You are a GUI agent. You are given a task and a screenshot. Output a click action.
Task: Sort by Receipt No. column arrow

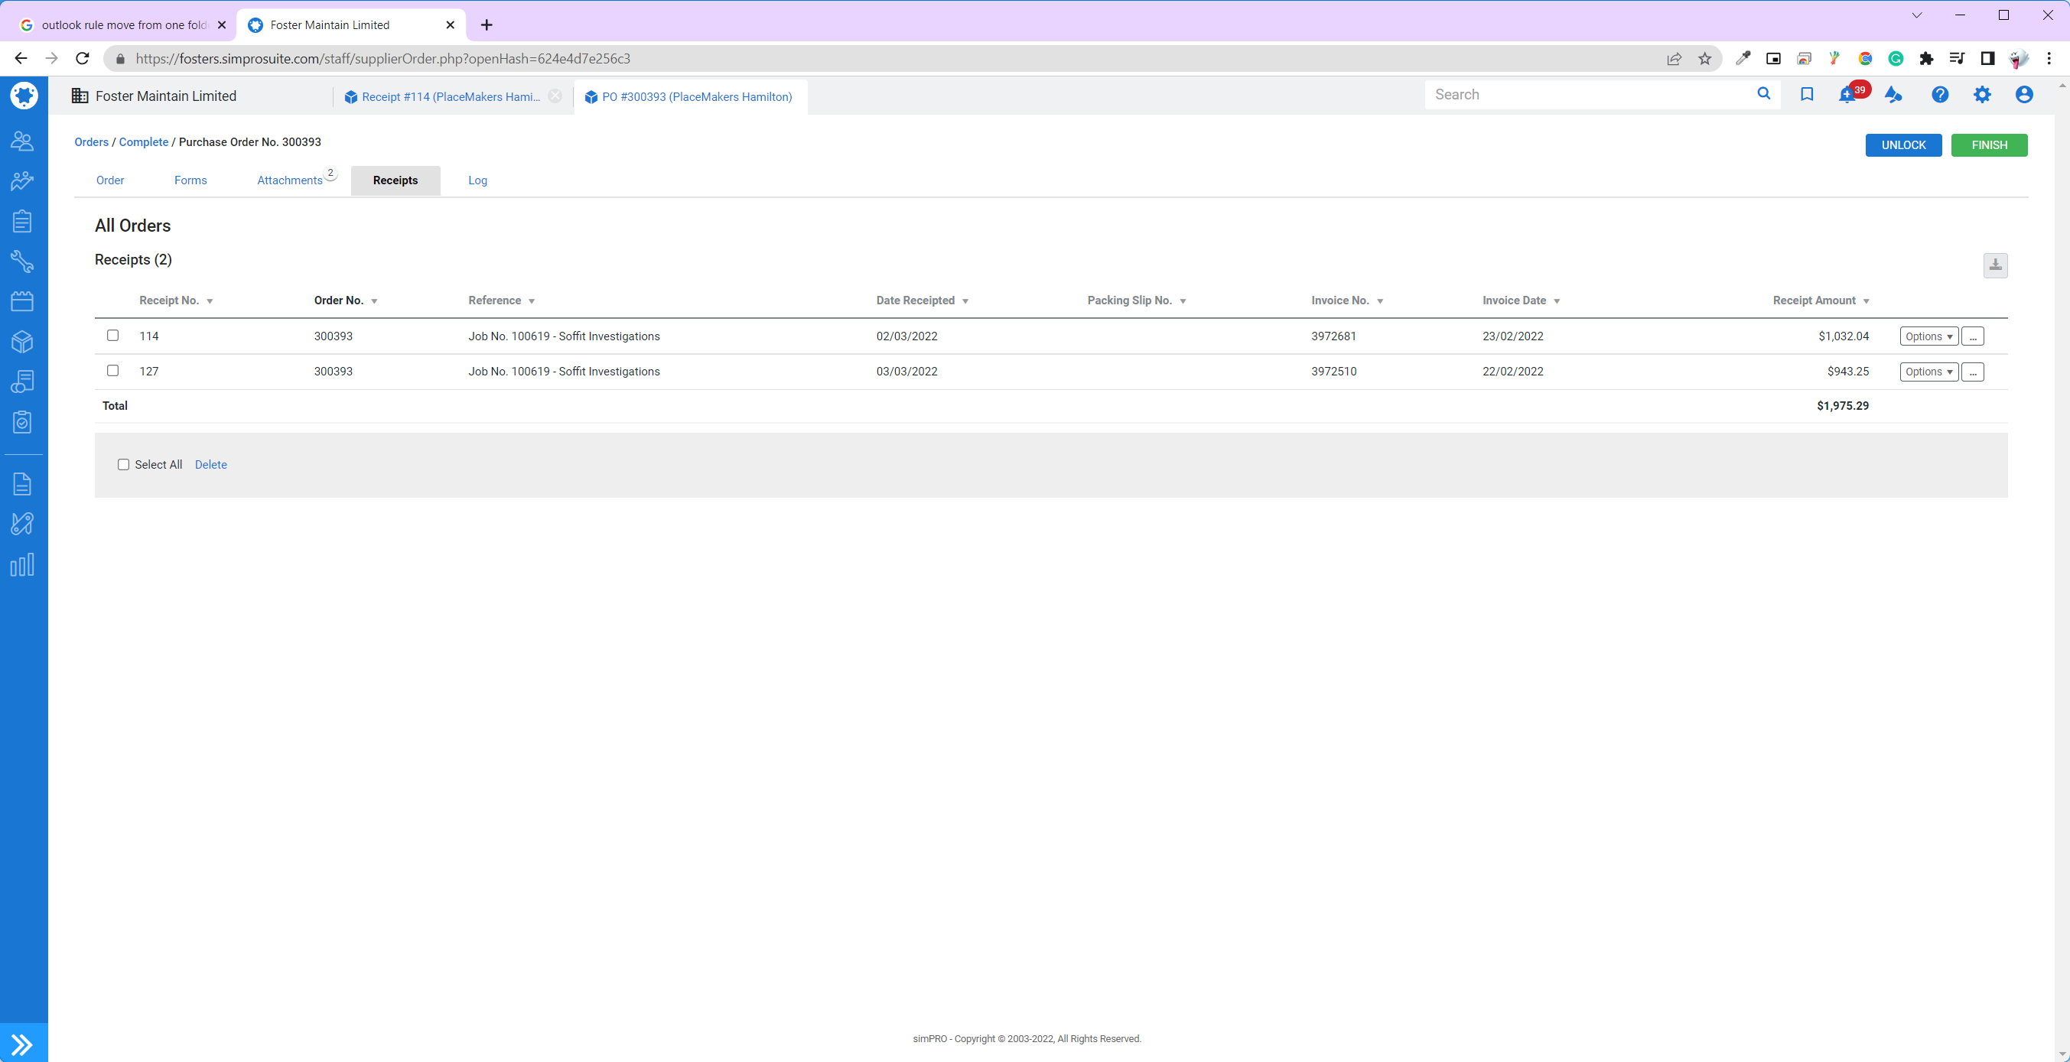(210, 301)
